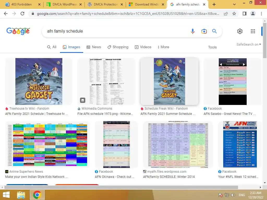Open Anime Superhero News source link
Viewport: 267px width, 200px height.
click(x=26, y=172)
